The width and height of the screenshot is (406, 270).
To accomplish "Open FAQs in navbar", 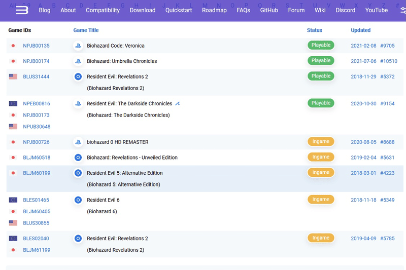I will tap(244, 10).
